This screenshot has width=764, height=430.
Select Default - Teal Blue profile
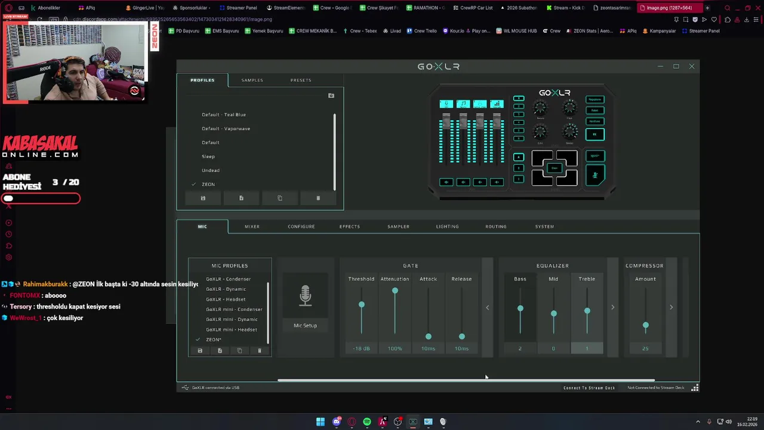coord(224,115)
